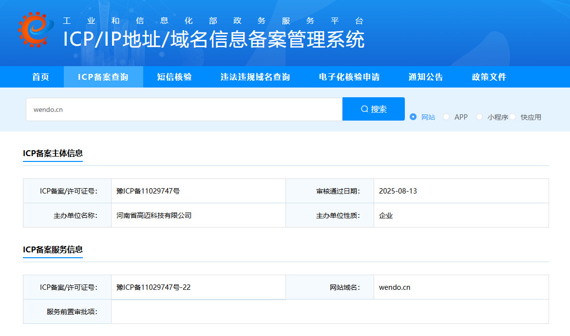Open the 首页 menu item
Screen dimensions: 570x336
pyautogui.click(x=40, y=77)
